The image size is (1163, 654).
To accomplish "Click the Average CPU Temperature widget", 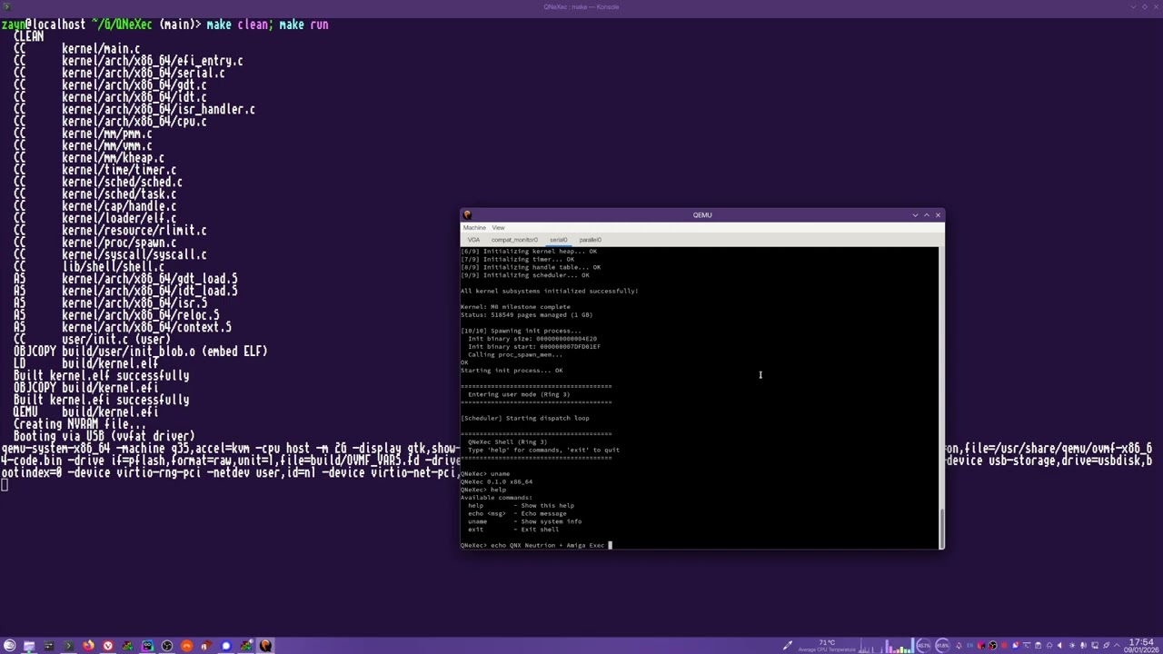I will tap(827, 646).
